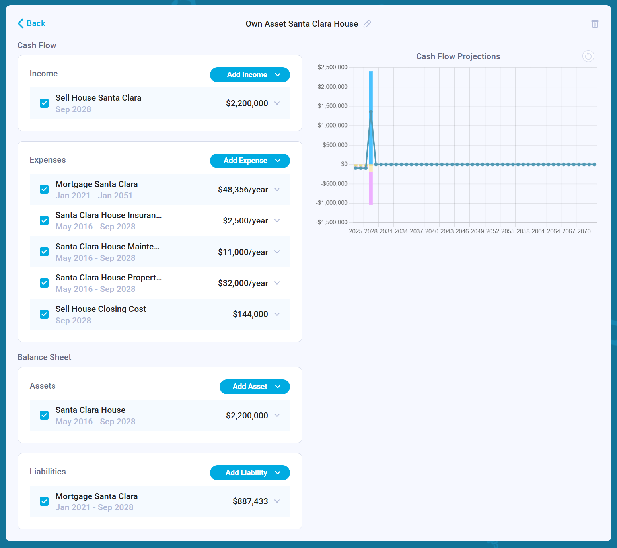The width and height of the screenshot is (617, 548).
Task: Expand the $11,000/year maintenance row chevron
Action: point(277,252)
